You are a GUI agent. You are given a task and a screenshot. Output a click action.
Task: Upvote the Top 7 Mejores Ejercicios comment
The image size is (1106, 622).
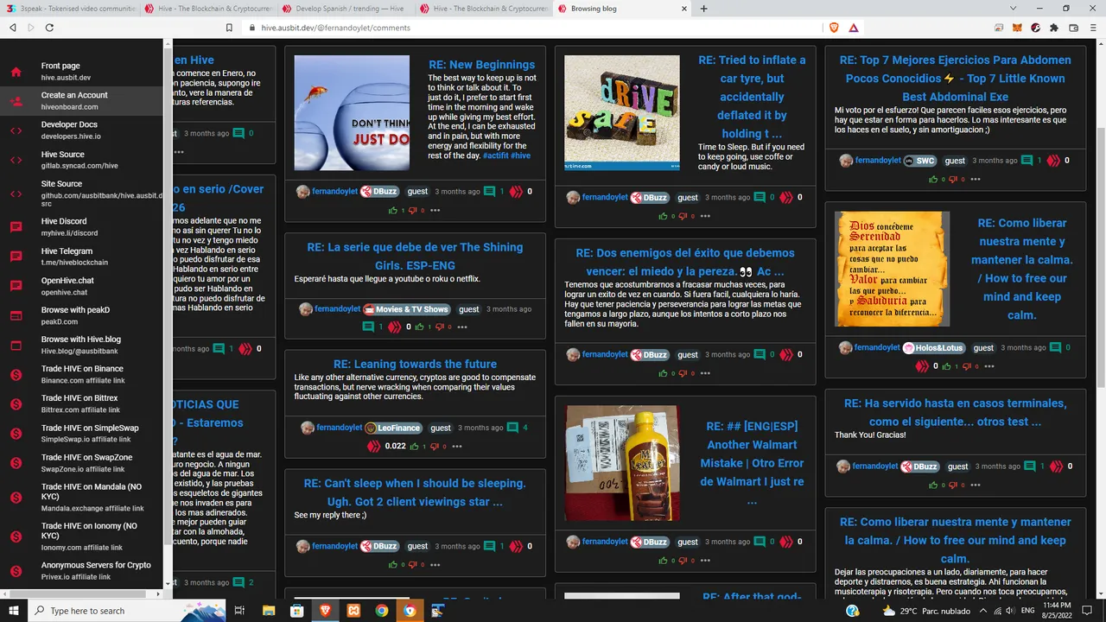(x=933, y=179)
